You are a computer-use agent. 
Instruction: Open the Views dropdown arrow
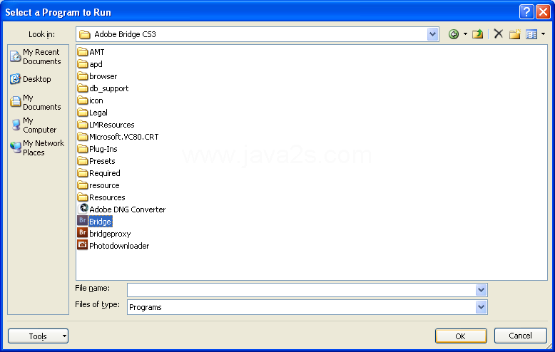click(x=543, y=34)
